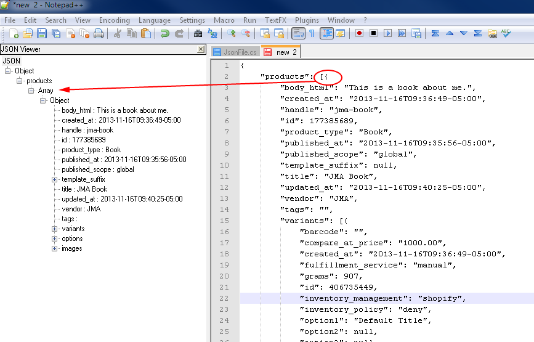Redo the last undone edit
Viewport: 534px width, 342px height.
[179, 33]
